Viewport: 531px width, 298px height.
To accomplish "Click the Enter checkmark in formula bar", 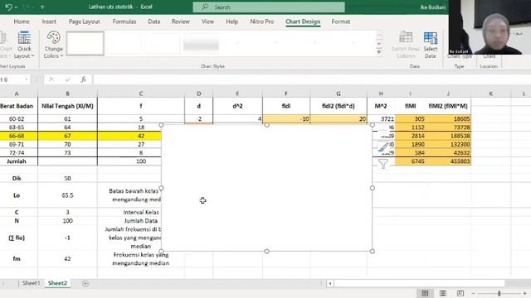I will 68,79.
